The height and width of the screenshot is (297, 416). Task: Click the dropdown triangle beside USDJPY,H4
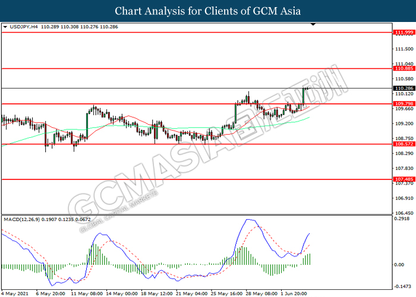(x=5, y=27)
